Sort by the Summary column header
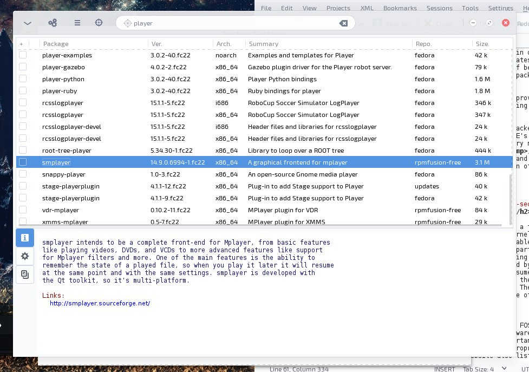This screenshot has width=529, height=372. (x=264, y=44)
